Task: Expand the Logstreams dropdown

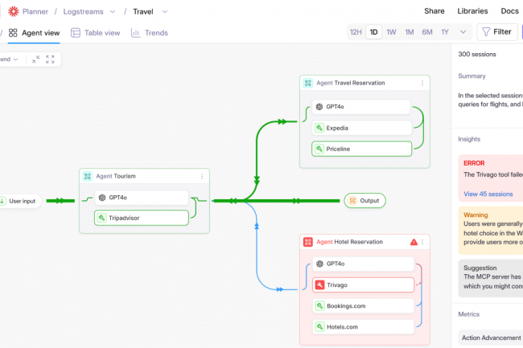Action: (x=112, y=11)
